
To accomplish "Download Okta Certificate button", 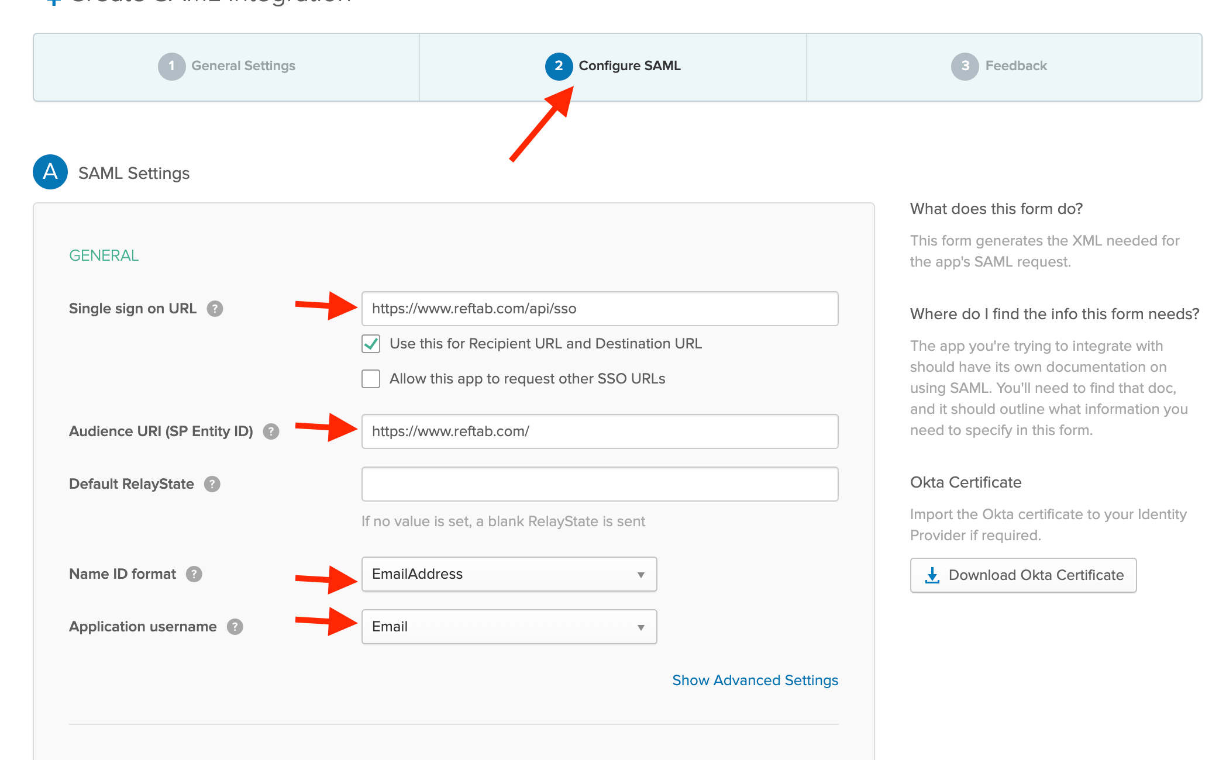I will tap(1023, 575).
